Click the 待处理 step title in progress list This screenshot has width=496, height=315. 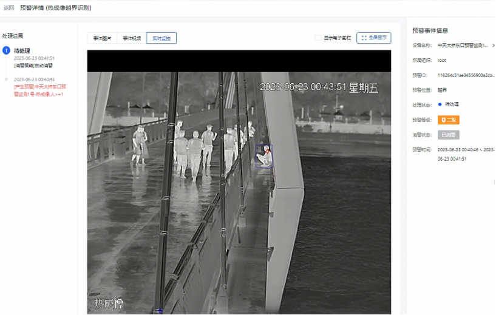[x=22, y=50]
